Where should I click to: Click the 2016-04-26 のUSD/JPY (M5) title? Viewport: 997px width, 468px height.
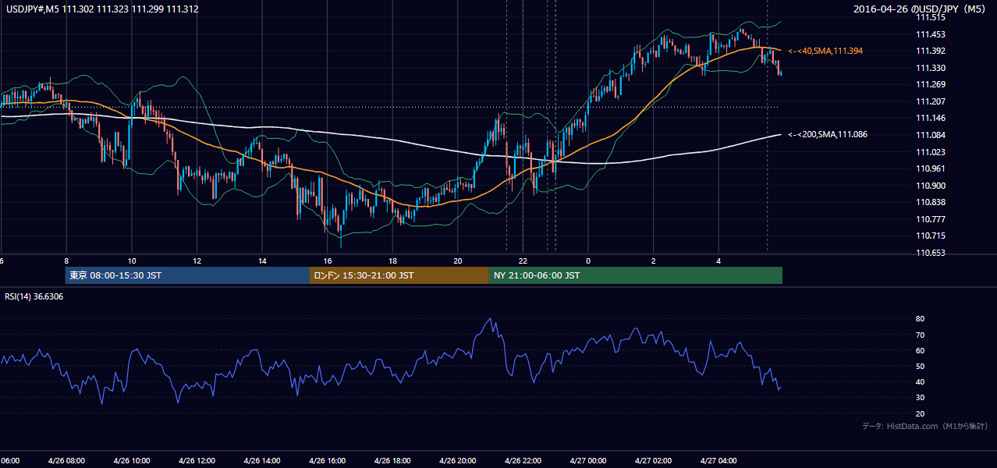[921, 9]
